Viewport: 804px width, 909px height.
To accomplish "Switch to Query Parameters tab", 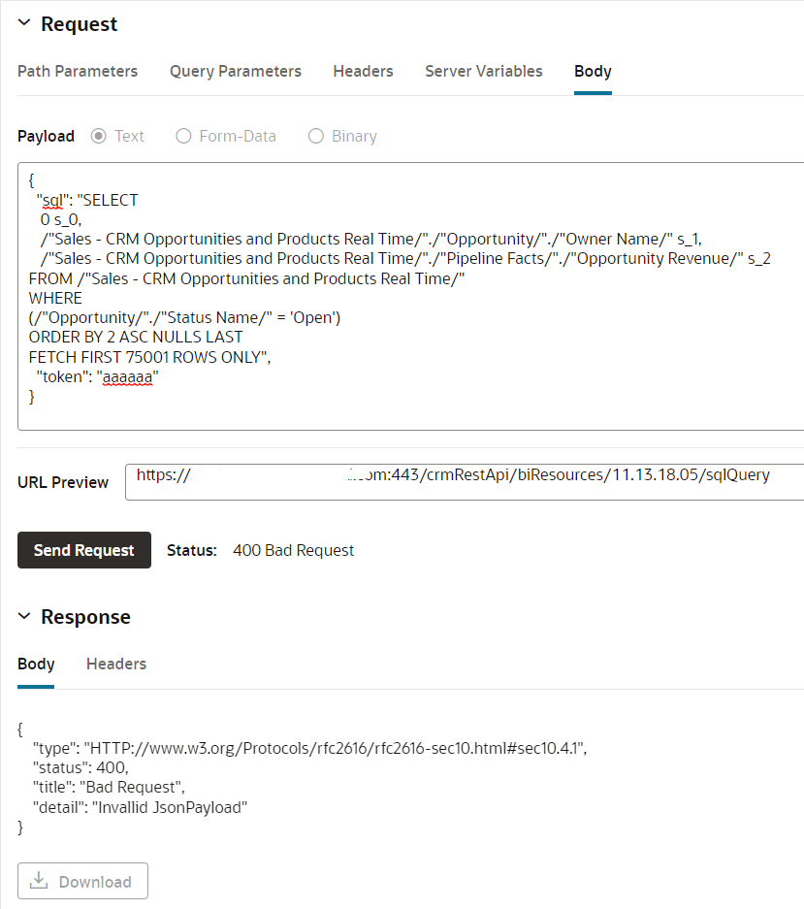I will 236,72.
